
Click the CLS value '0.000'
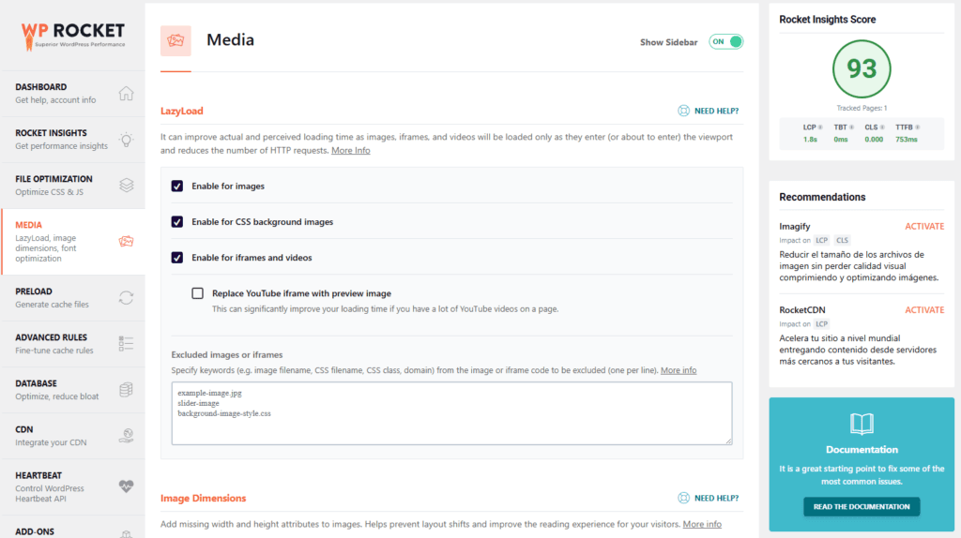[x=874, y=140]
